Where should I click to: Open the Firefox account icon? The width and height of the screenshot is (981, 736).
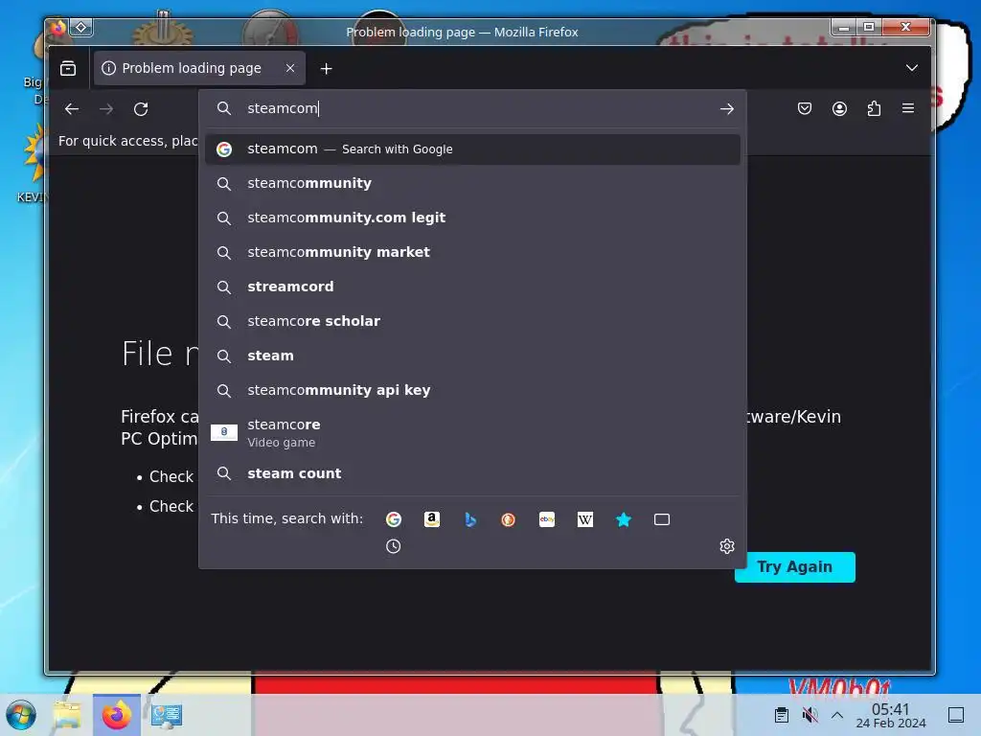[839, 109]
